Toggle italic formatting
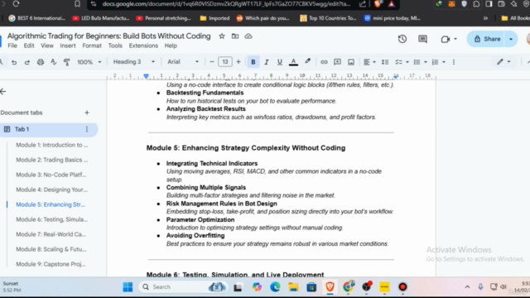 point(267,62)
